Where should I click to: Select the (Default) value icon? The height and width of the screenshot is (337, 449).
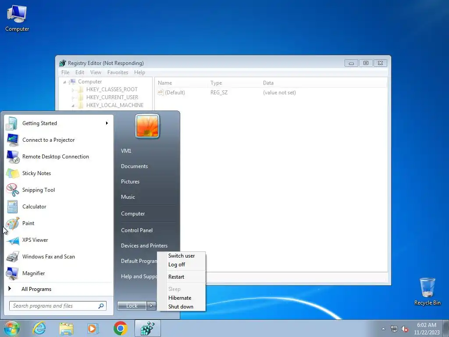160,92
